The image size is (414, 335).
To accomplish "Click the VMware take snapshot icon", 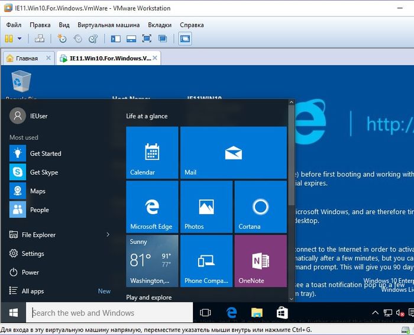I will click(62, 38).
